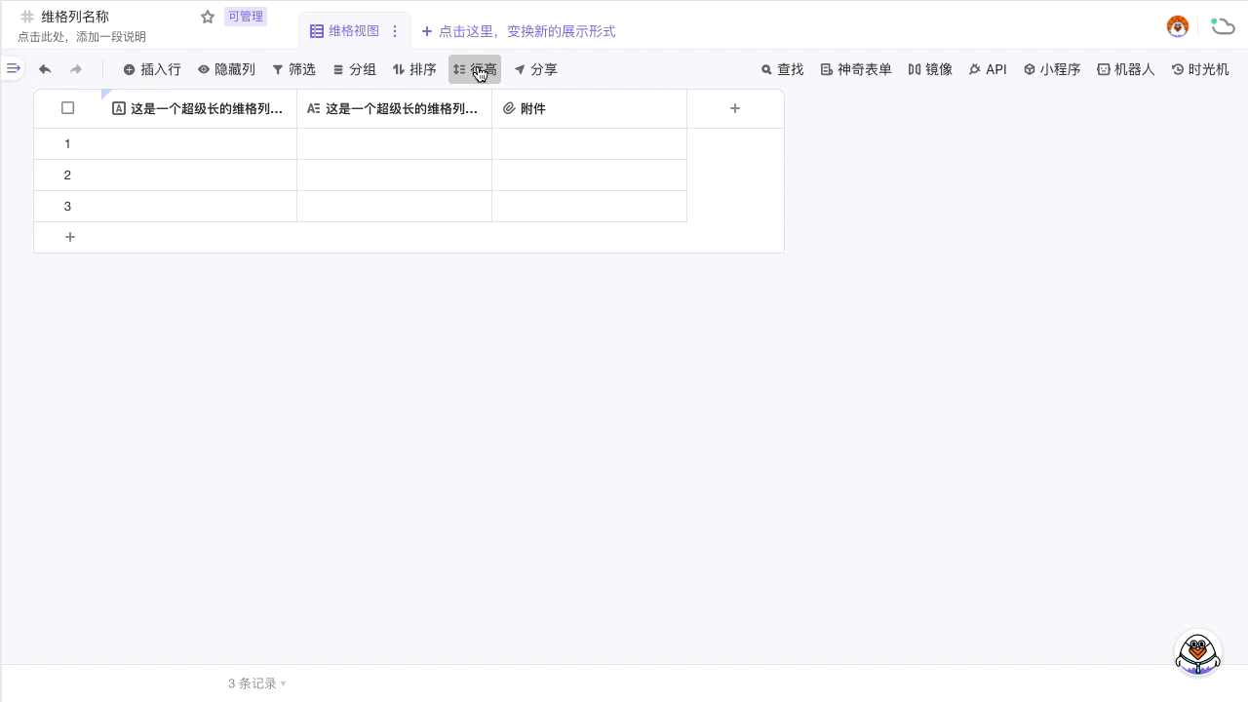Viewport: 1248px width, 702px height.
Task: Open the 小程序 widgets panel
Action: pyautogui.click(x=1051, y=69)
